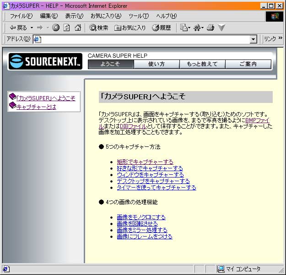The width and height of the screenshot is (286, 275).
Task: Click the 「カメラSUPER」へようこそ page heading
Action: pyautogui.click(x=143, y=97)
